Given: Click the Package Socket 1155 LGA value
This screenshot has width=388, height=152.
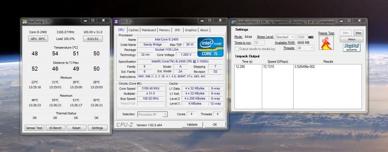Looking at the screenshot, I should pyautogui.click(x=167, y=50).
